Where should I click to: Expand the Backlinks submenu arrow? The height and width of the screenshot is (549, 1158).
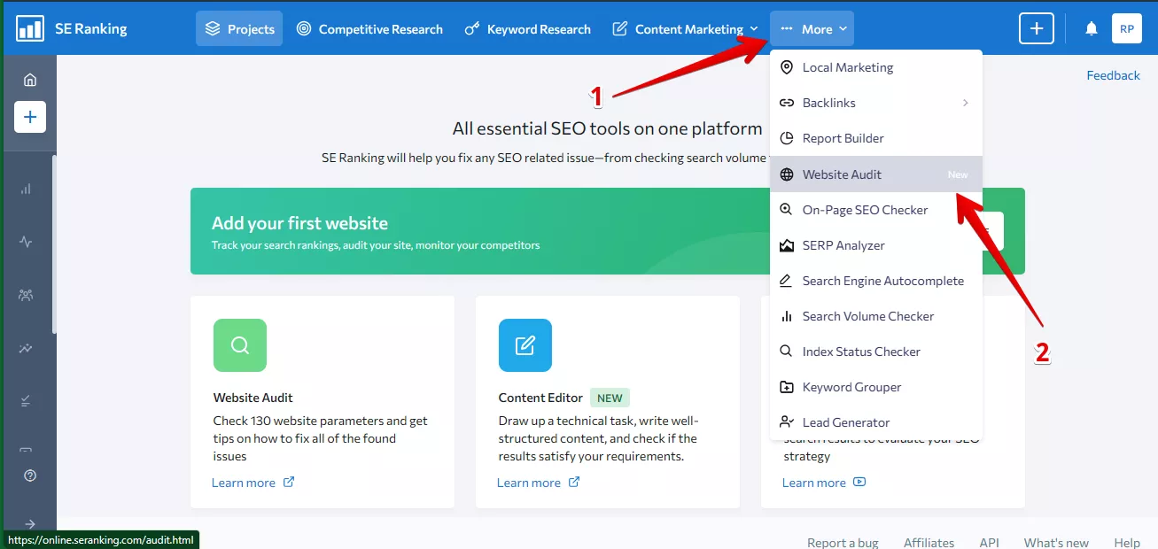tap(966, 103)
